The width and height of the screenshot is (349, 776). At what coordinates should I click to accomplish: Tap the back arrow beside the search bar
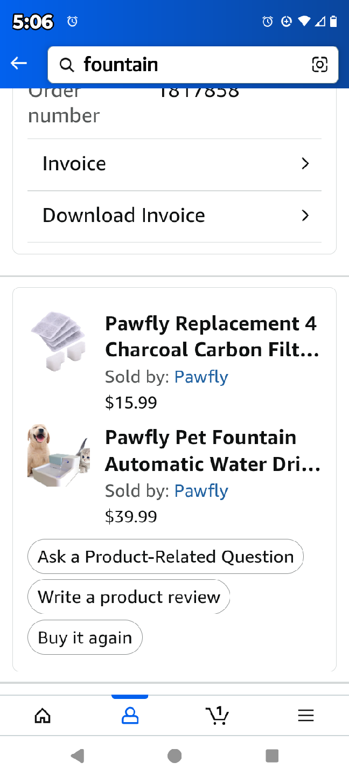[x=18, y=63]
